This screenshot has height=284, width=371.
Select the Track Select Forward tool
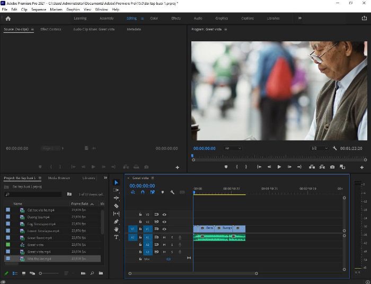coord(116,190)
